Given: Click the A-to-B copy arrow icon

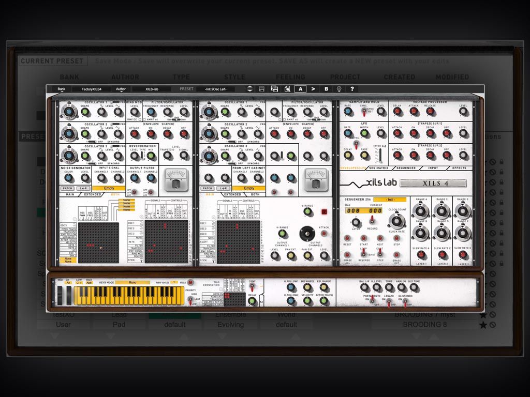Looking at the screenshot, I should pyautogui.click(x=313, y=89).
